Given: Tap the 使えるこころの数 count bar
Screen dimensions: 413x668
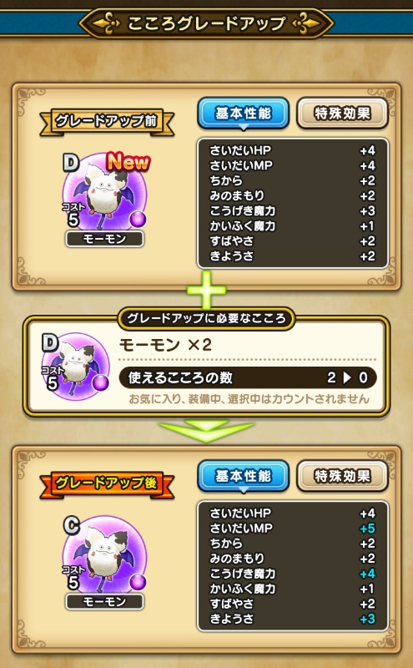Looking at the screenshot, I should pos(248,377).
